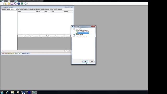Expand the Custom Remote Machines node
This screenshot has height=94, width=167.
point(73,36)
